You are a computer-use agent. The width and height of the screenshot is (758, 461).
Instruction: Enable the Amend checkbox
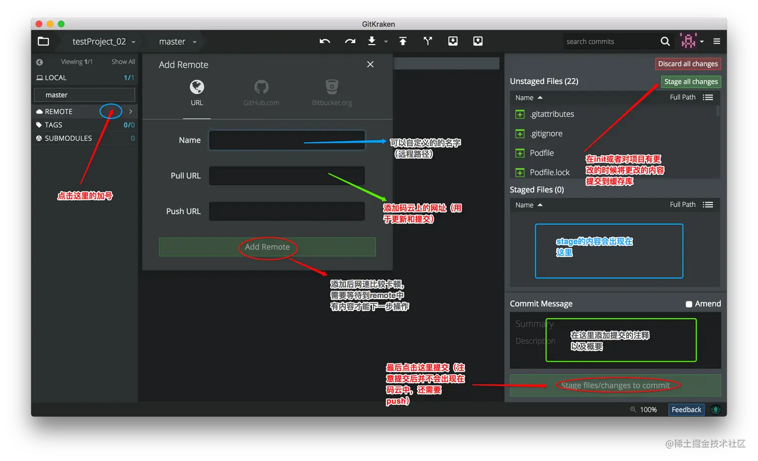coord(689,304)
